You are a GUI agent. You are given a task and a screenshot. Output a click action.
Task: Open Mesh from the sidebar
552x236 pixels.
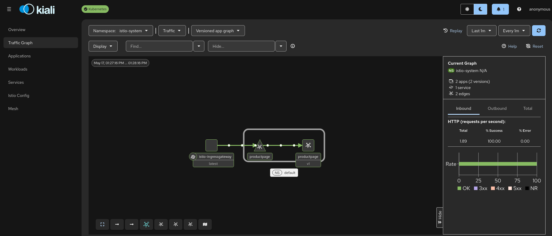click(x=41, y=109)
